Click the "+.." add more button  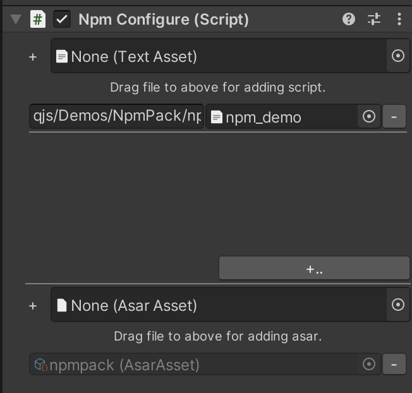tap(314, 269)
